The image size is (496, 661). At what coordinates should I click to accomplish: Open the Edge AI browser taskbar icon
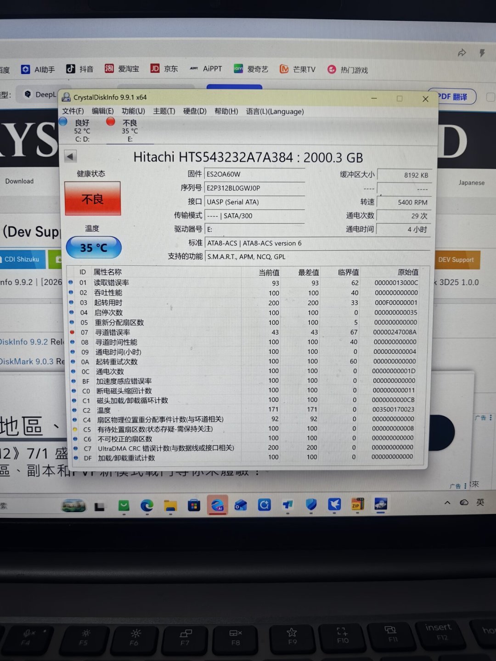pyautogui.click(x=217, y=505)
